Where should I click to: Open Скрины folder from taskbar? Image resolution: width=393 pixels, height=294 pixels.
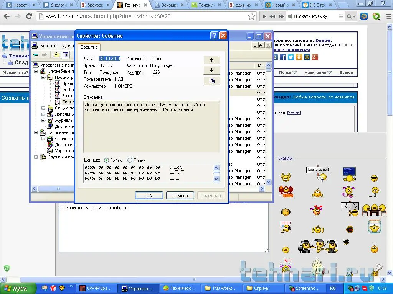click(x=263, y=288)
